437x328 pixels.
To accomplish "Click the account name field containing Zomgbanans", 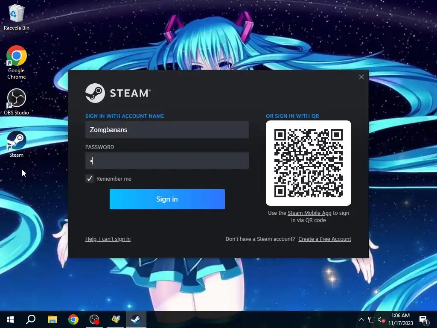I will [167, 130].
